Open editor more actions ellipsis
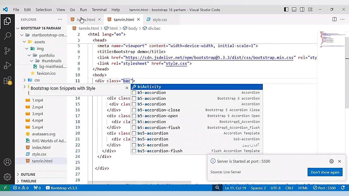Viewport: 349px width, 196px height. 342,19
